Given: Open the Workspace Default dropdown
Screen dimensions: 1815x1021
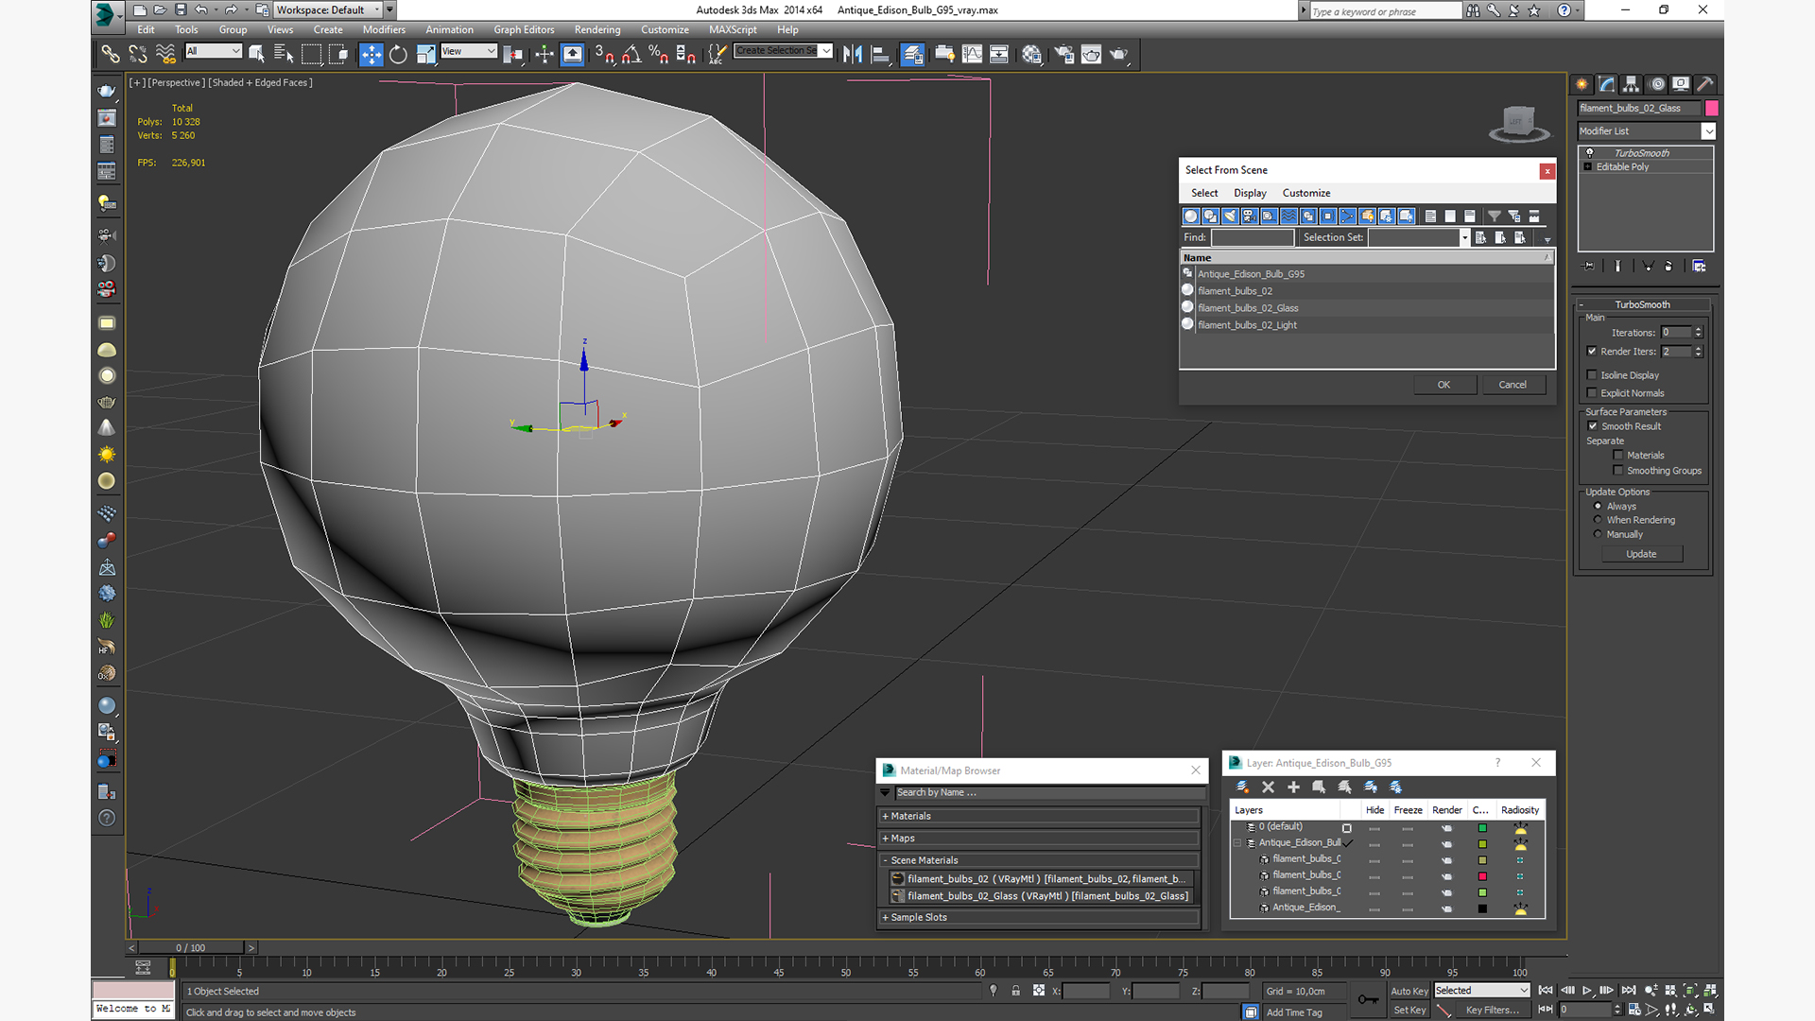Looking at the screenshot, I should [x=328, y=10].
